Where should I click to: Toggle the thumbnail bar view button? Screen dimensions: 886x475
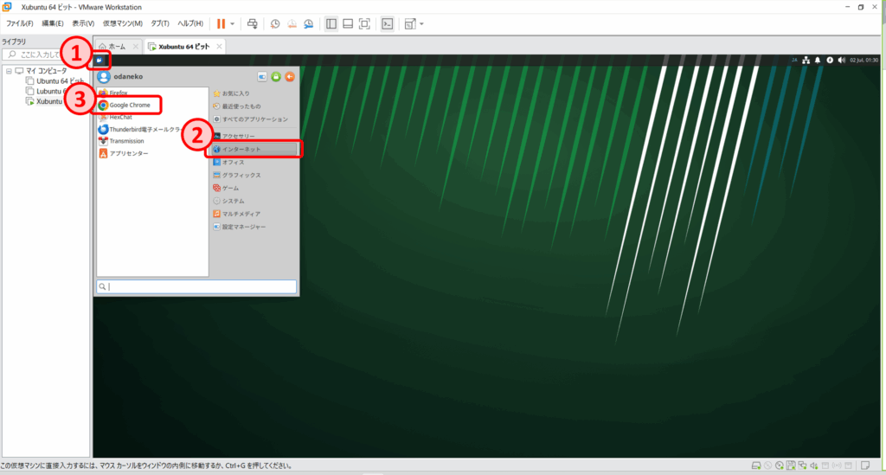click(348, 23)
